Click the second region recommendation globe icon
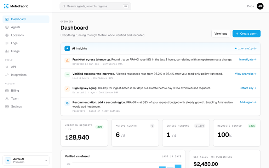Image resolution: width=269 pixels, height=168 pixels. click(x=67, y=103)
